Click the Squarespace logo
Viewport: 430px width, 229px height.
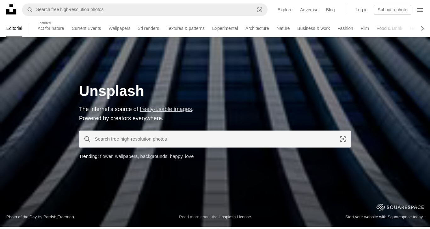tap(400, 207)
